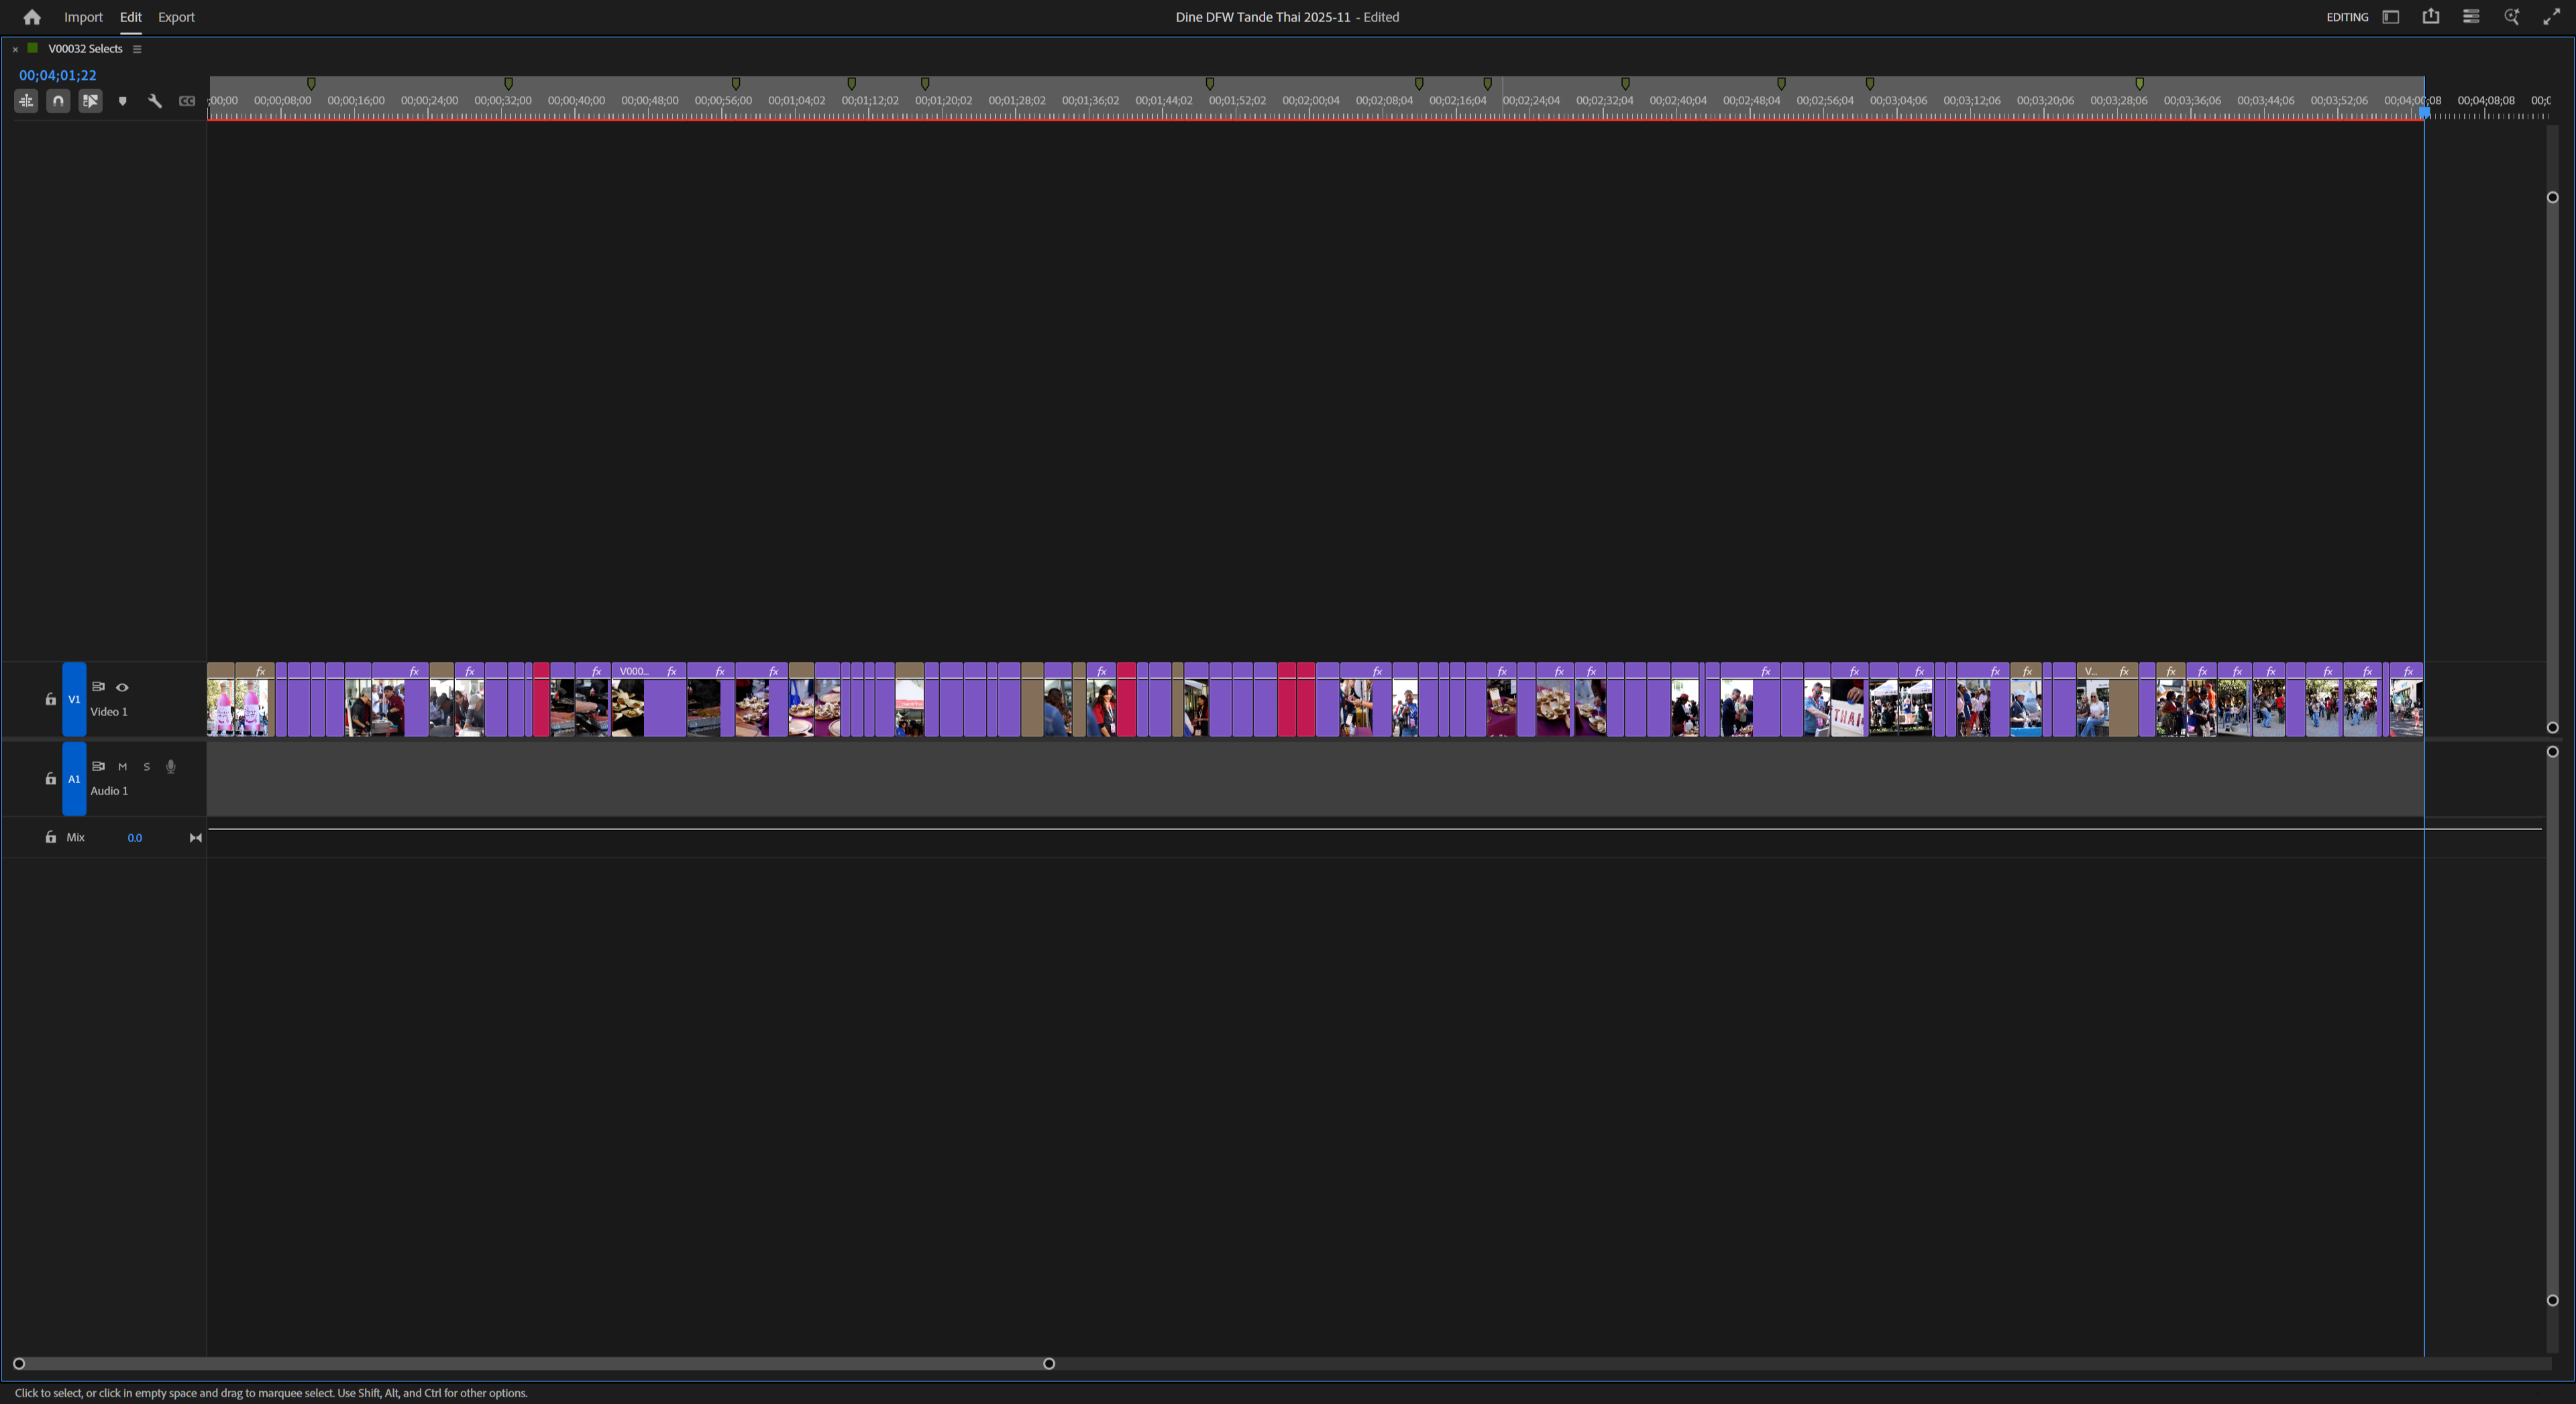
Task: Solo Audio 1 with the S toggle
Action: (x=146, y=766)
